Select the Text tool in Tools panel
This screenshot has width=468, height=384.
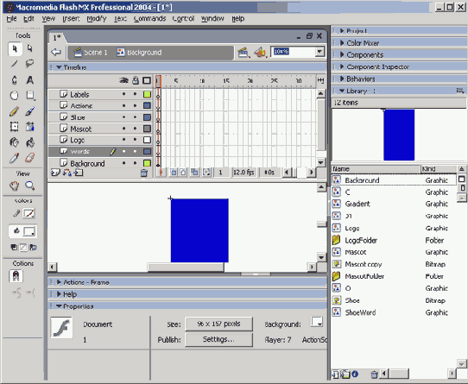[29, 80]
